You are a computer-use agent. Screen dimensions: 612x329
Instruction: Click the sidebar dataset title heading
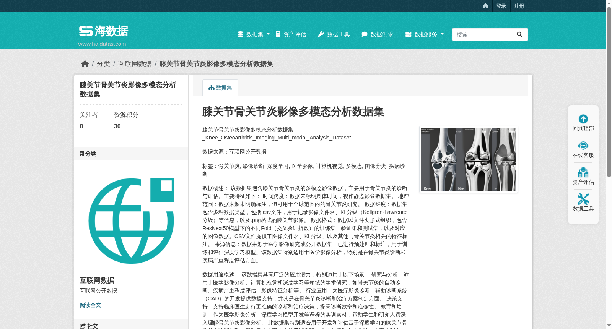pyautogui.click(x=128, y=89)
